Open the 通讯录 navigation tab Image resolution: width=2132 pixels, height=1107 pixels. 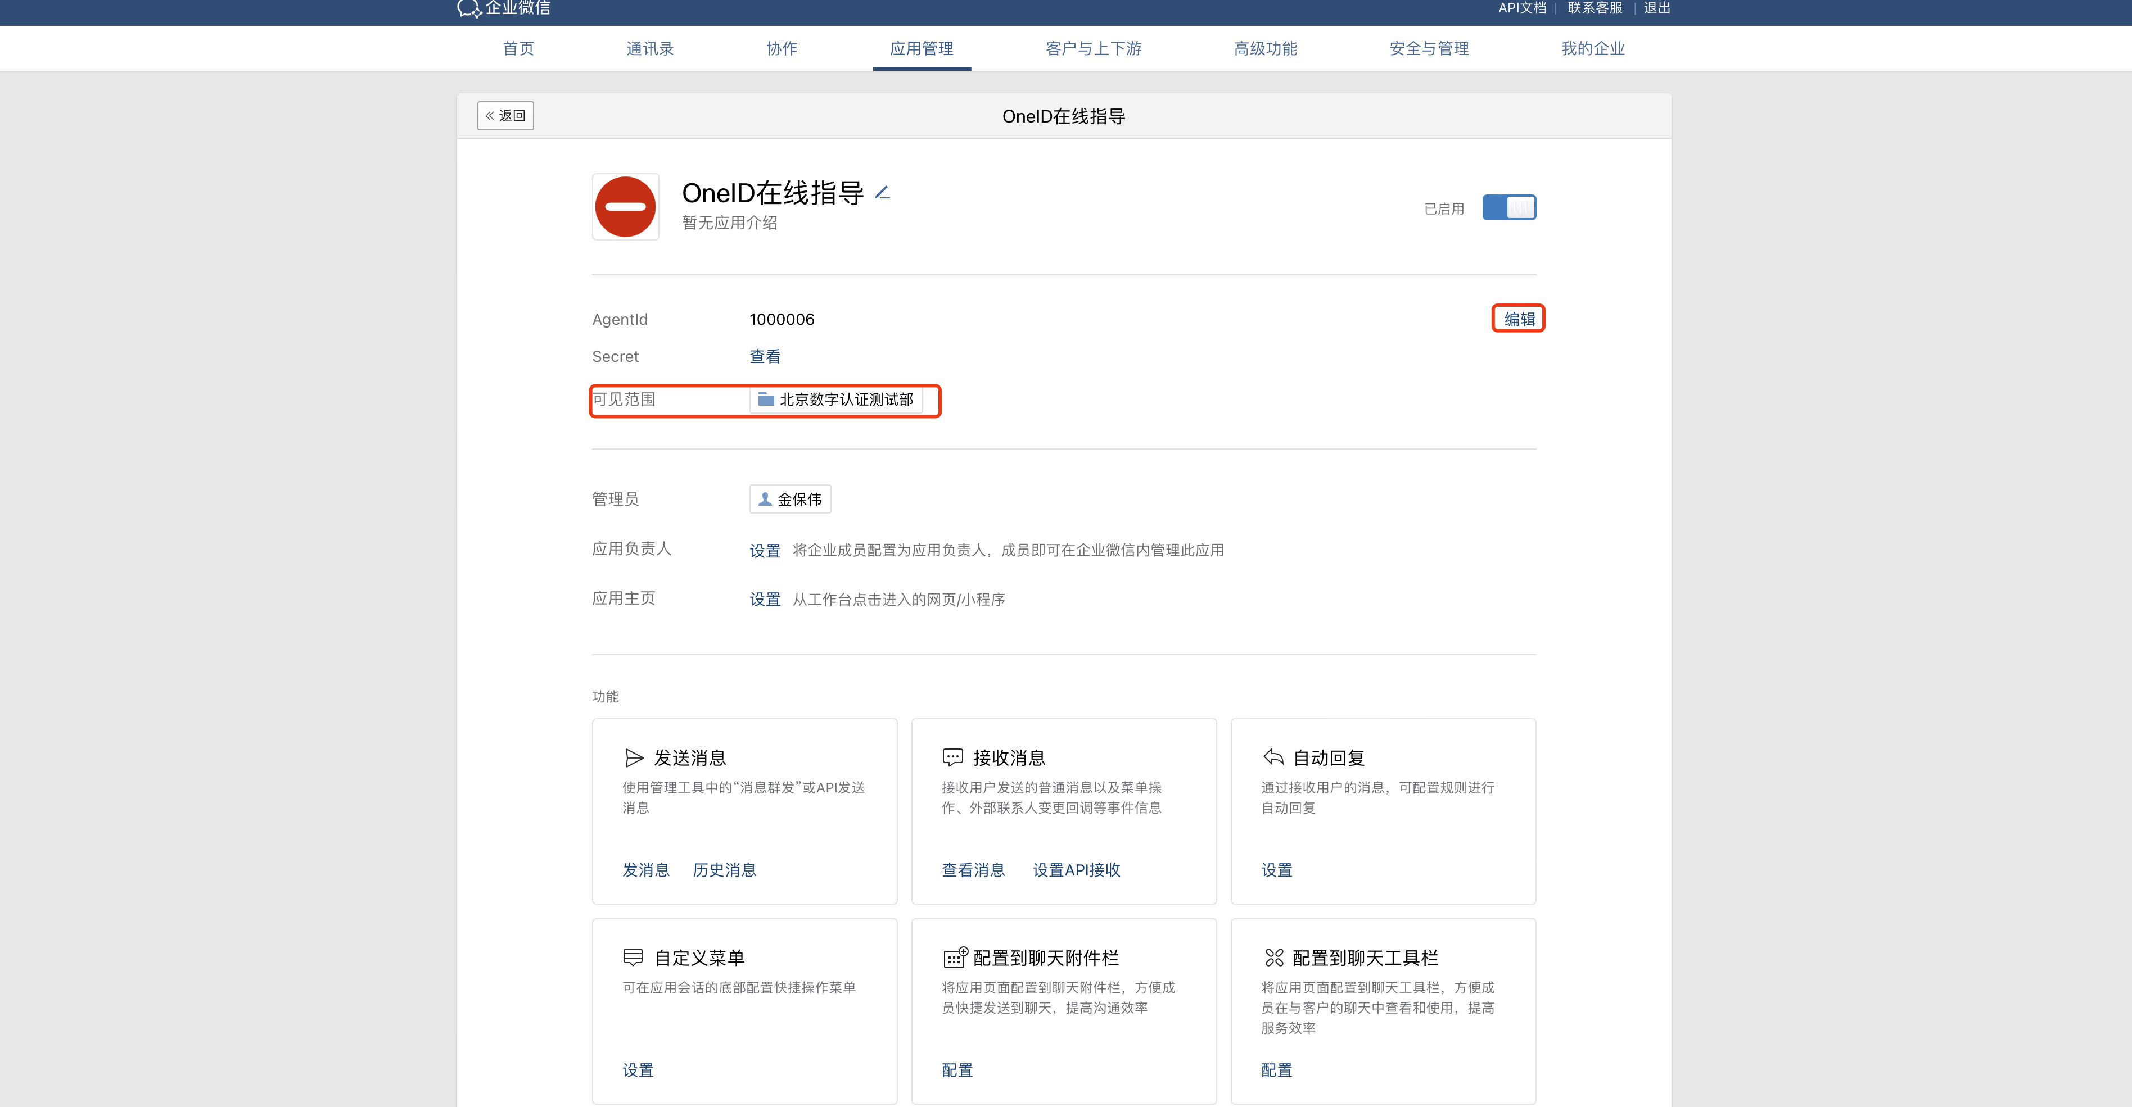click(x=650, y=49)
